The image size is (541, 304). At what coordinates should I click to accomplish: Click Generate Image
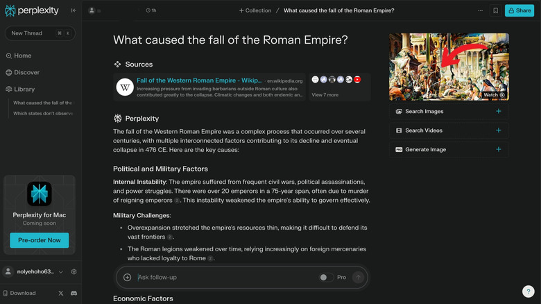click(x=449, y=149)
